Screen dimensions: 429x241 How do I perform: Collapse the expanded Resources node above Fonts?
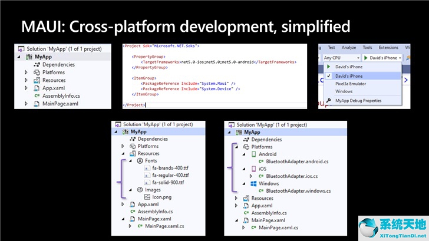click(123, 153)
